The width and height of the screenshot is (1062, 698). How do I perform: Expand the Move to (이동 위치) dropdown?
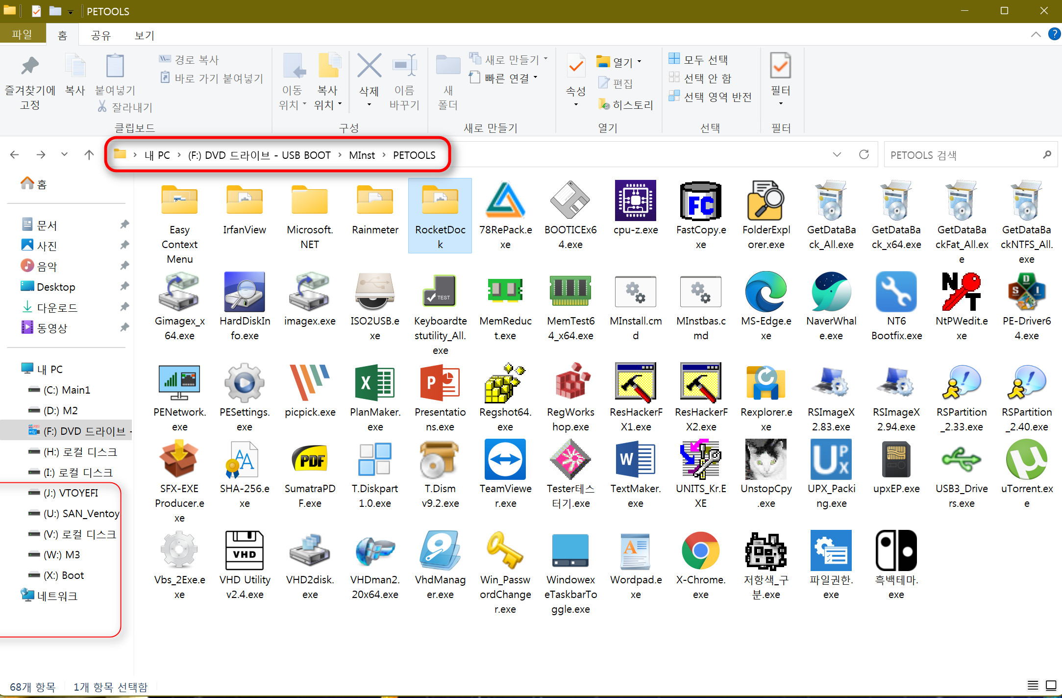click(304, 104)
